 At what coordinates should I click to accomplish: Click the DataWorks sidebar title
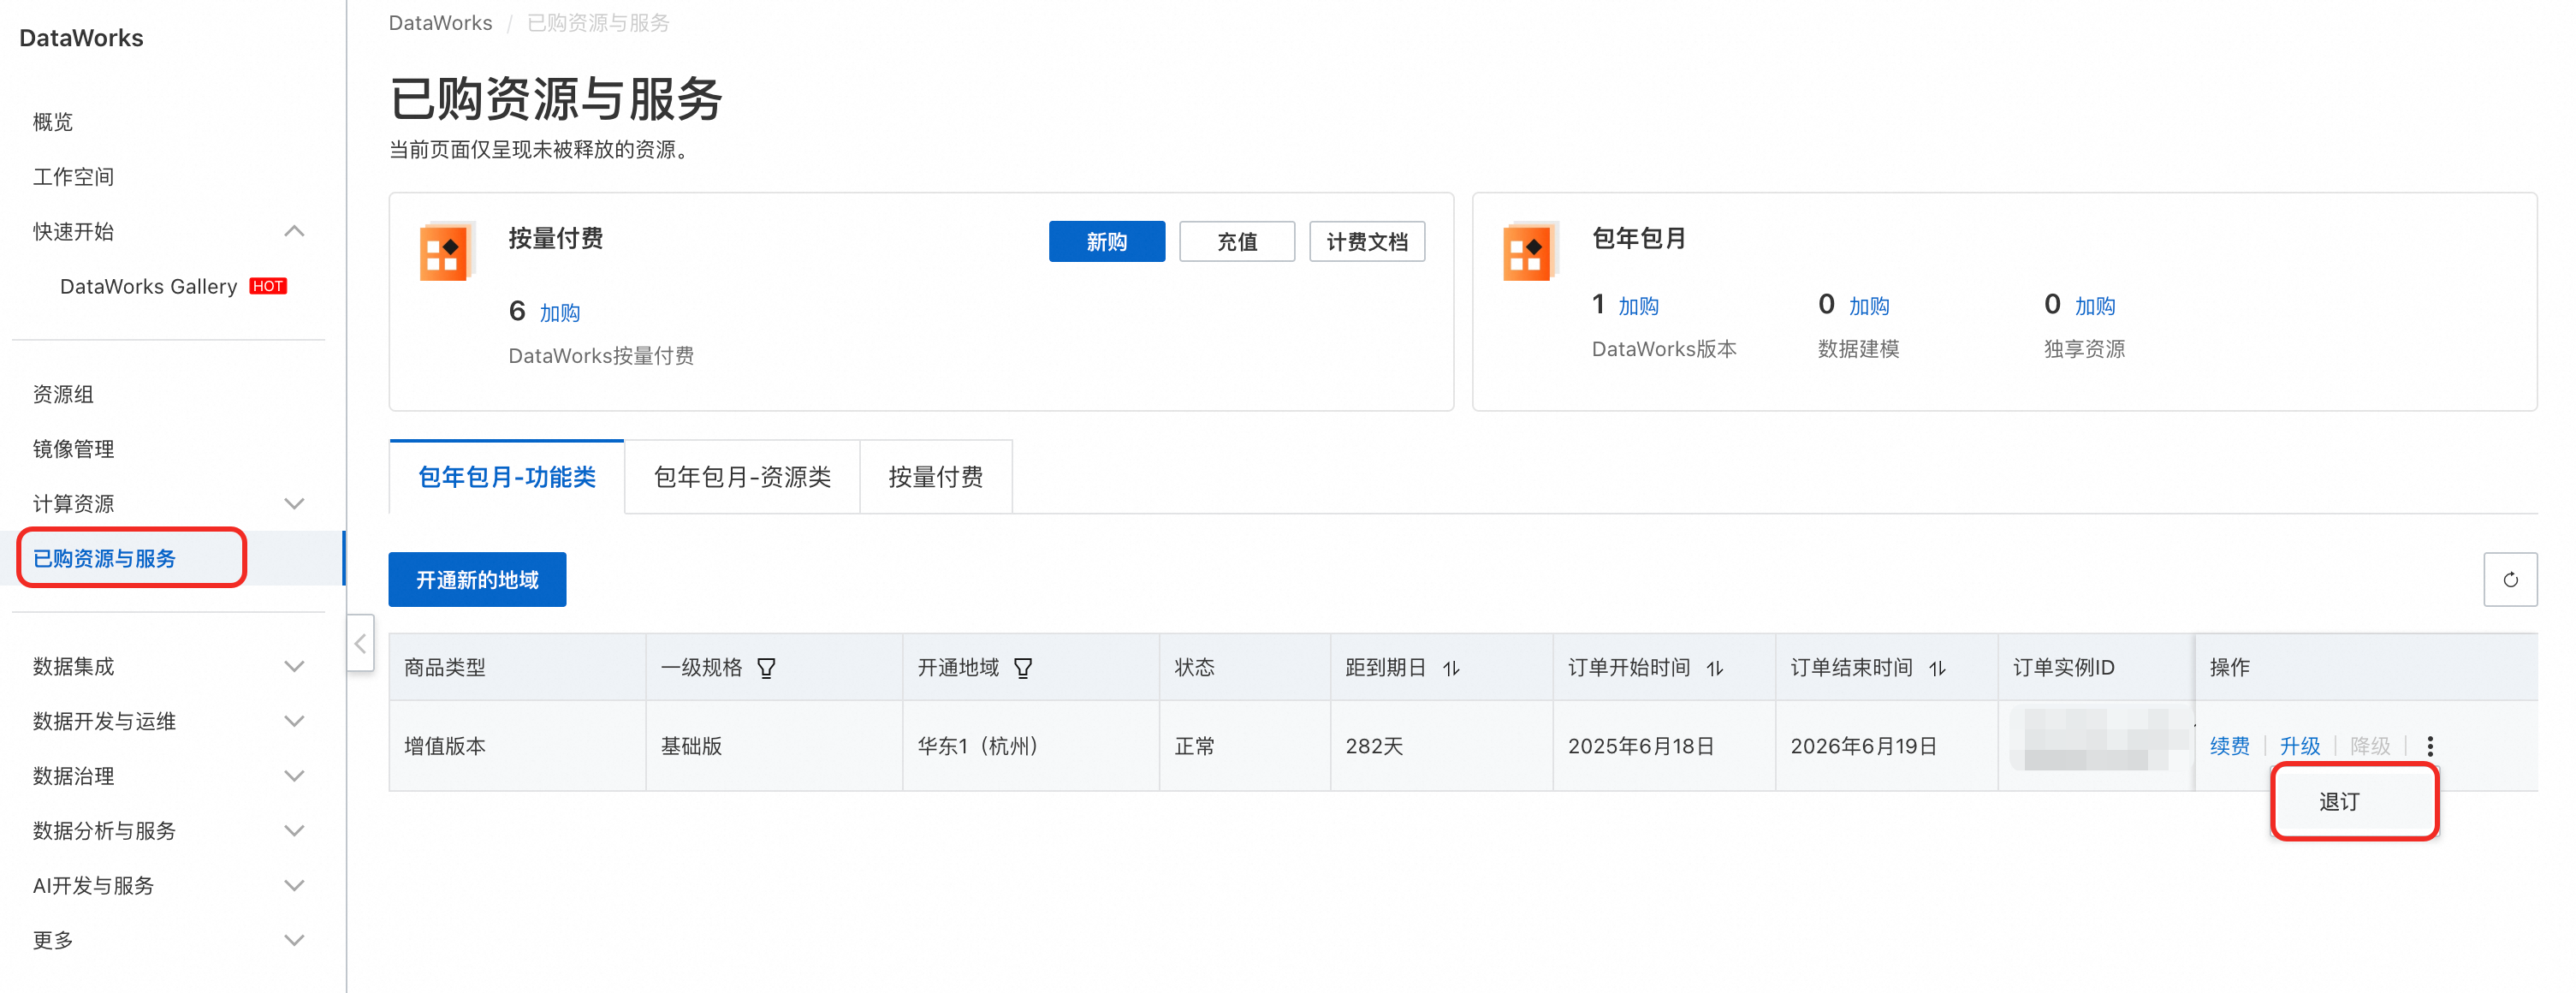pos(81,38)
